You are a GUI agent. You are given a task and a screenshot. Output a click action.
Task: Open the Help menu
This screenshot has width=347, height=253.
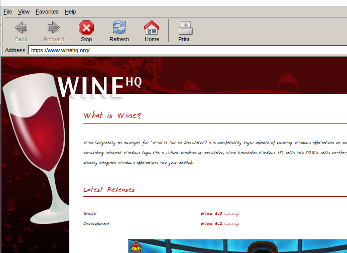(x=70, y=12)
